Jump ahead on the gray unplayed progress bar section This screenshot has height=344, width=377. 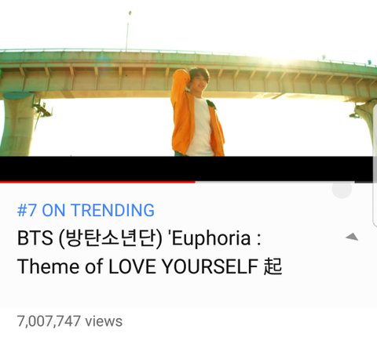(275, 182)
